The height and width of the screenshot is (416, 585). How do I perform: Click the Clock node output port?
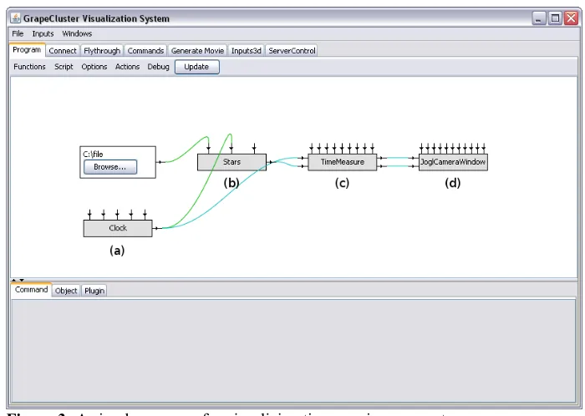[x=158, y=228]
